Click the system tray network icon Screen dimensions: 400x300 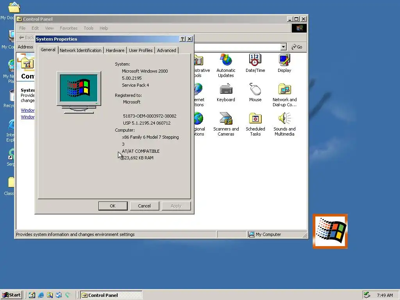[367, 295]
